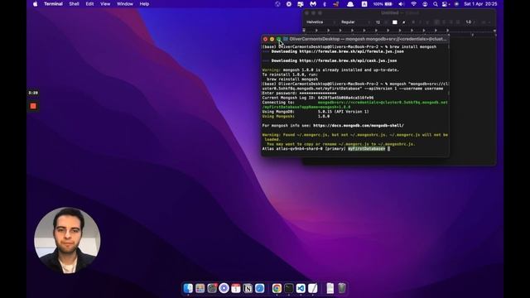Open Regular typeface dropdown in TextEdit
Viewport: 530px width, 298px height.
355,22
